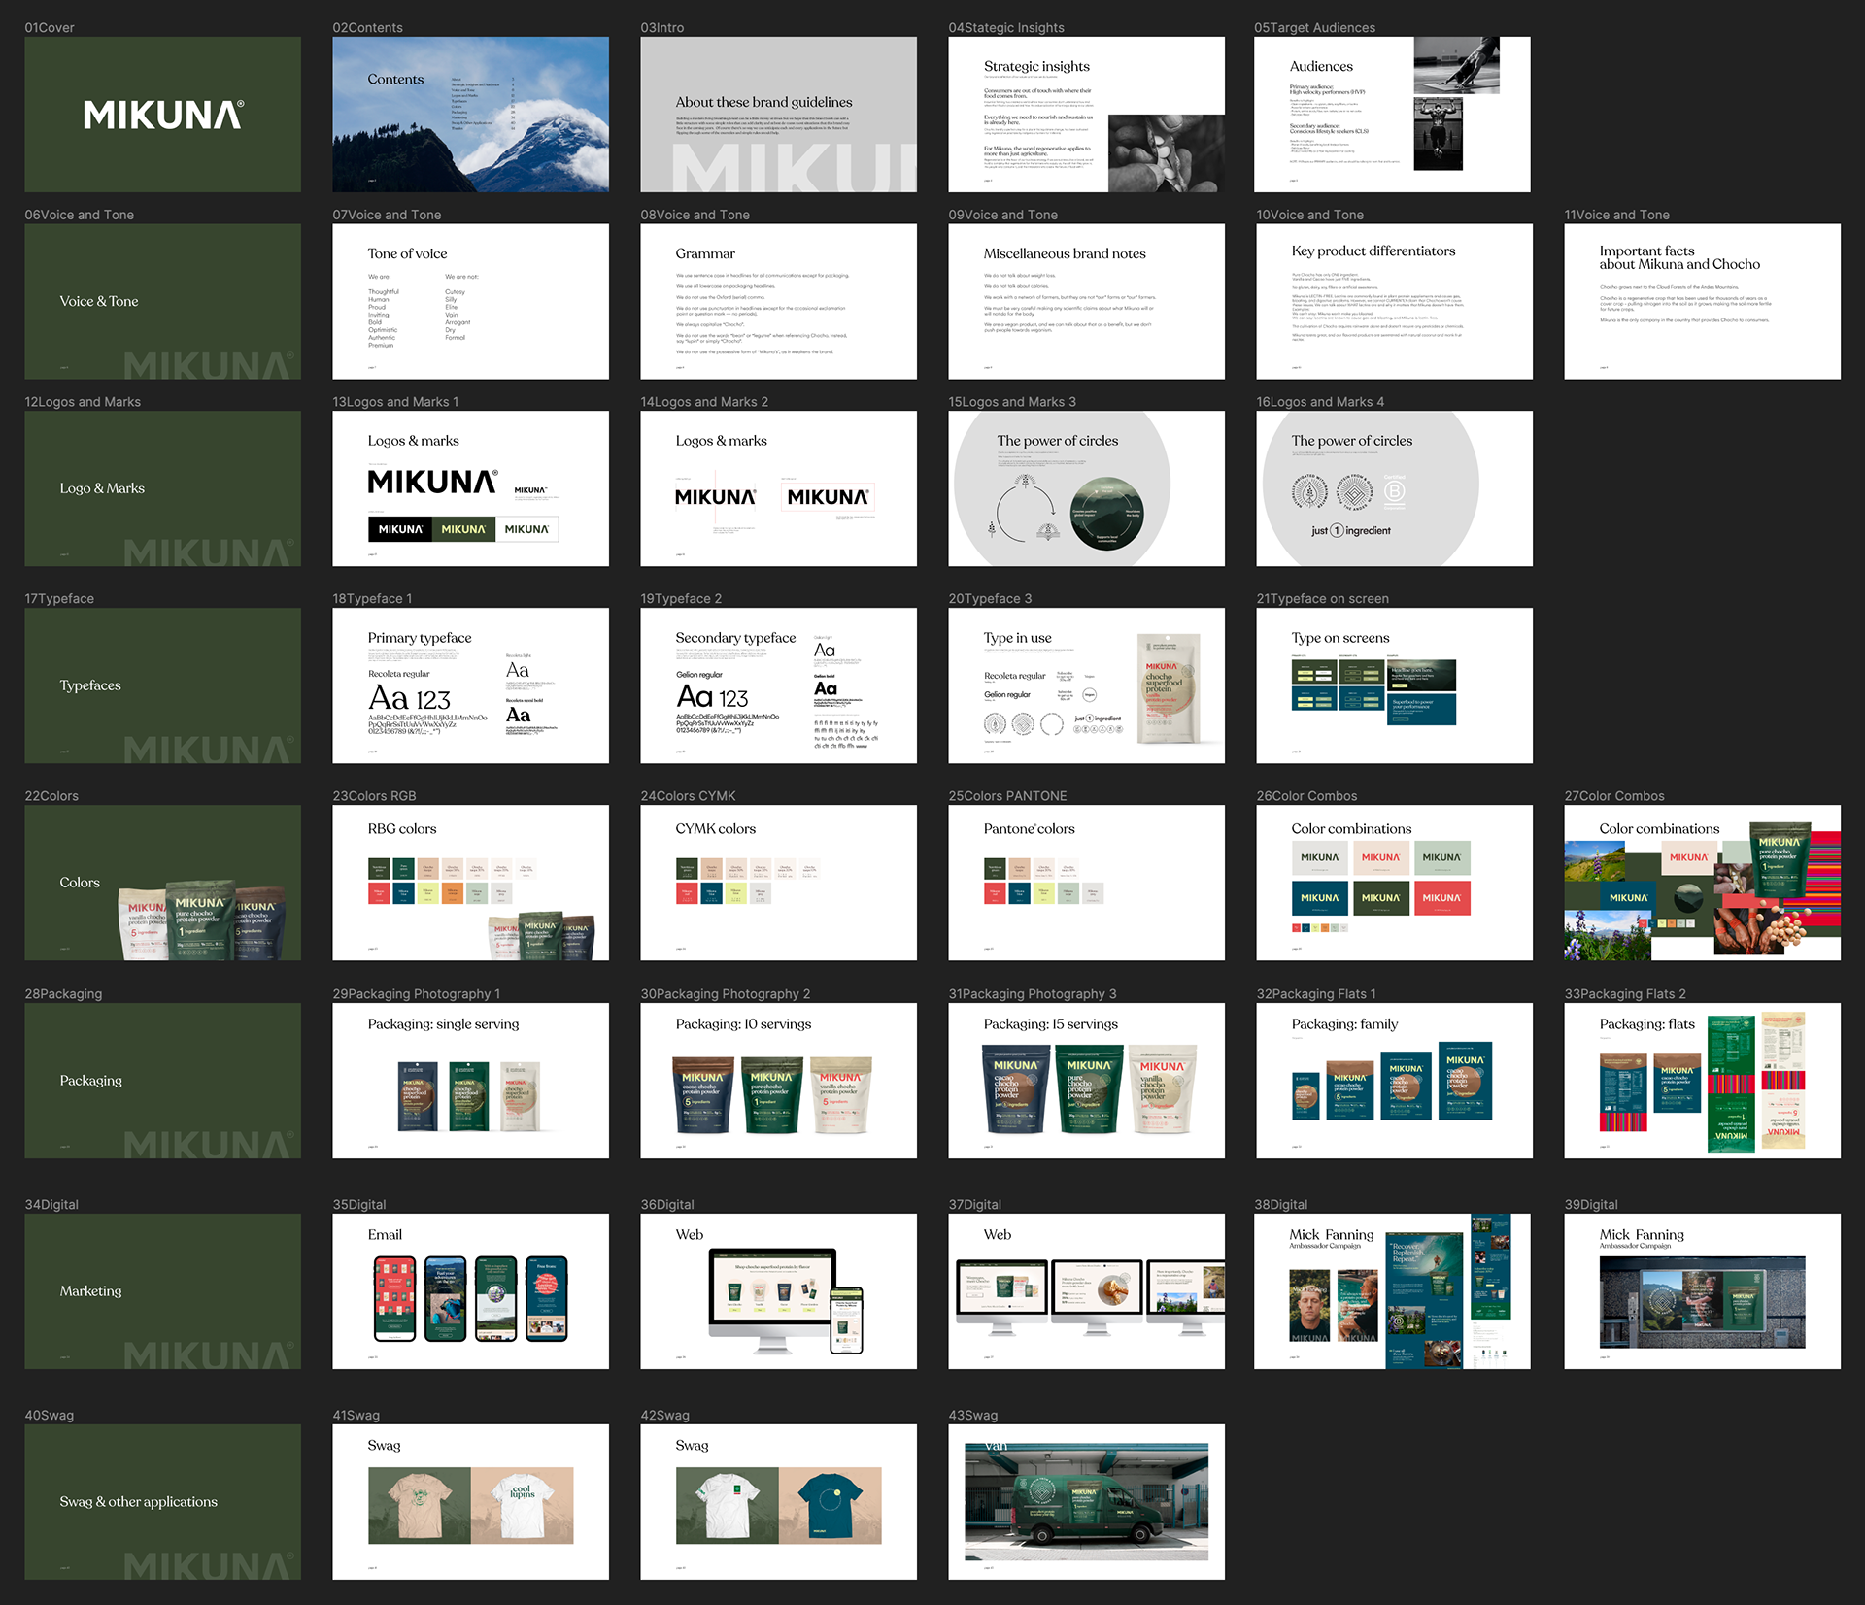Open the Contents artboard with mountain photo
The width and height of the screenshot is (1865, 1605).
(470, 115)
